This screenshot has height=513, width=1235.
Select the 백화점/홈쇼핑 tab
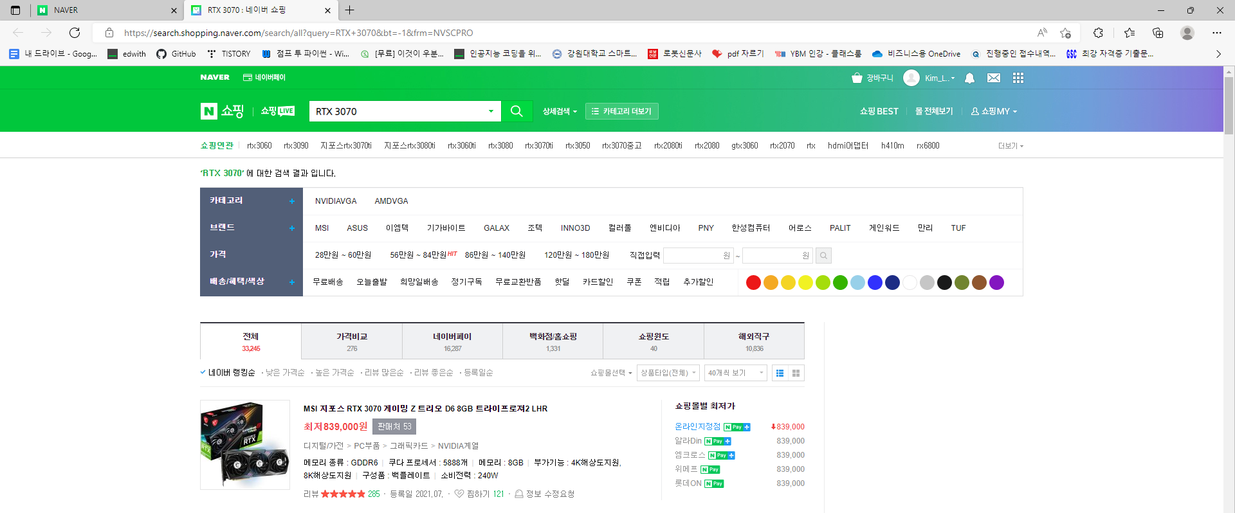(553, 341)
